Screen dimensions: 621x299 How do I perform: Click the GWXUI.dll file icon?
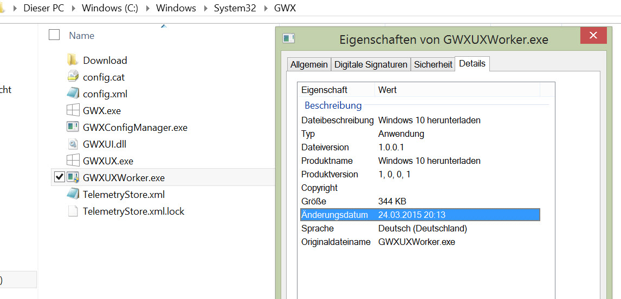tap(73, 144)
